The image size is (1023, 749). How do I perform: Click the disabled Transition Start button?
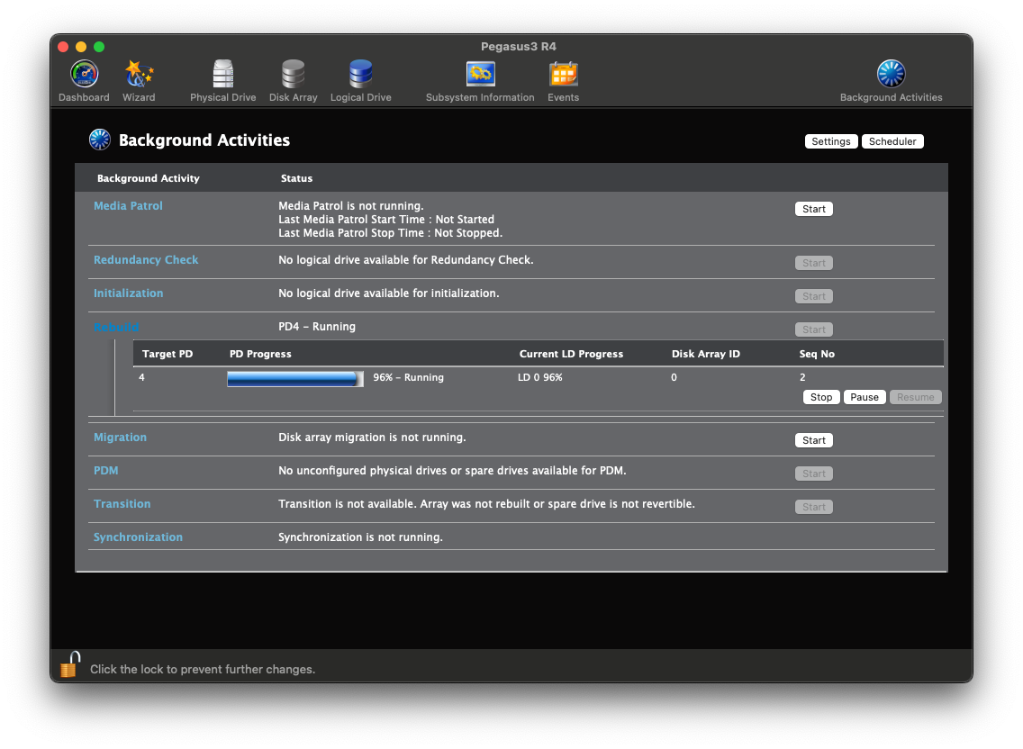point(813,507)
